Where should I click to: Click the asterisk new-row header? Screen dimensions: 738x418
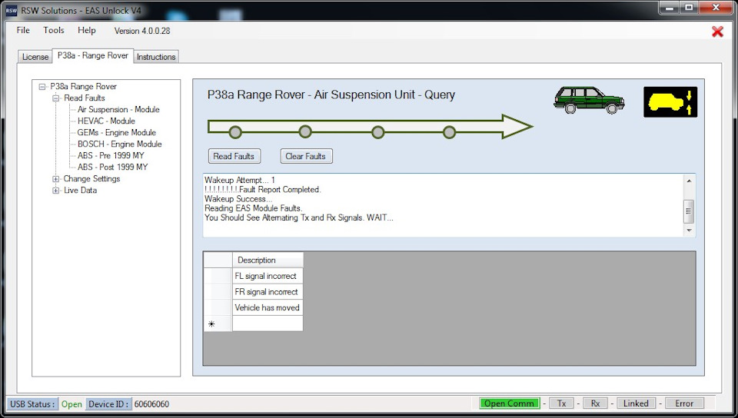(218, 323)
